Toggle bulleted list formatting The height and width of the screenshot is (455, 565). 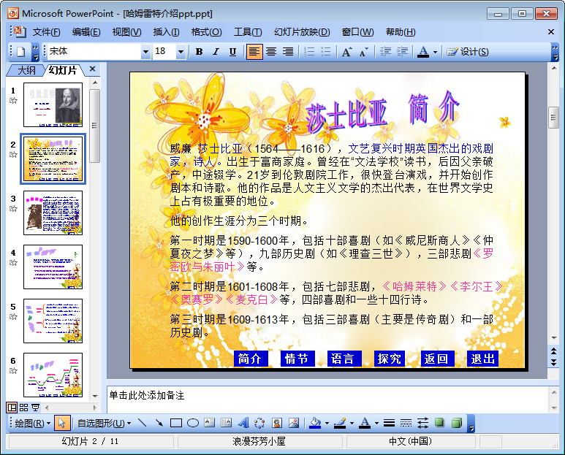click(326, 52)
